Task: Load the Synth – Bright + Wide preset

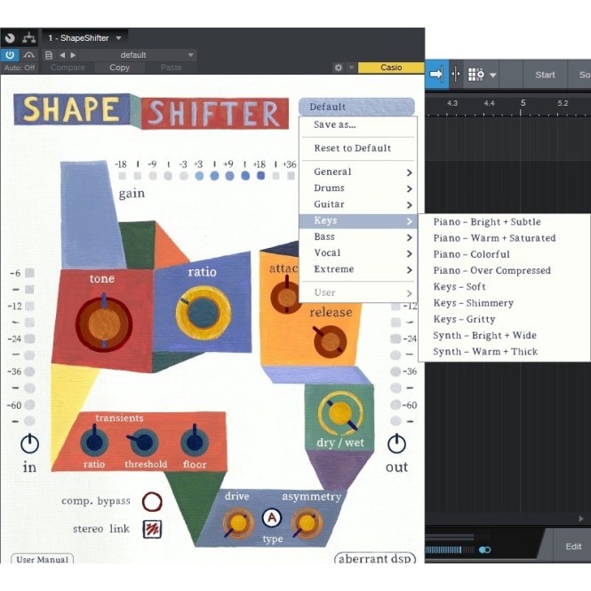Action: tap(504, 335)
